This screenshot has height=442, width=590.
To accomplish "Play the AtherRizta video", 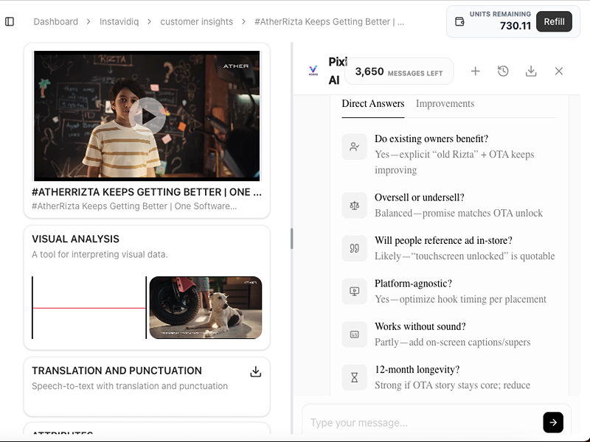I will click(146, 115).
